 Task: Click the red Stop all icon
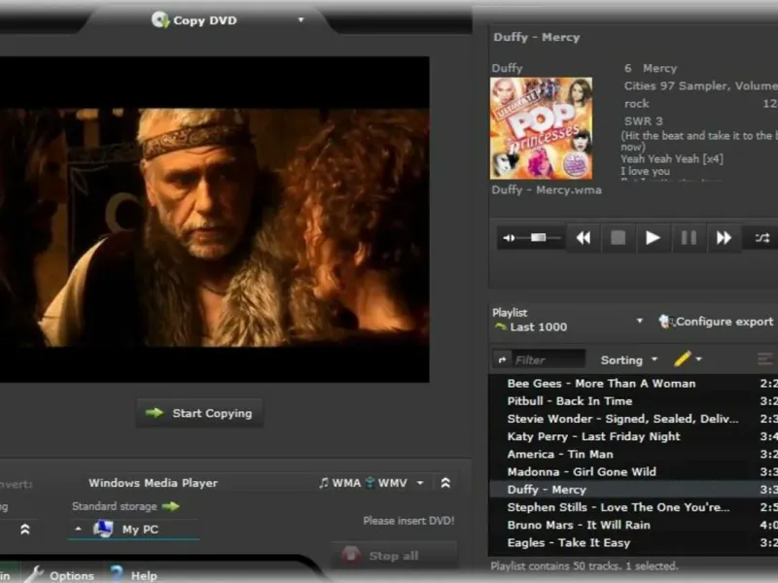coord(351,555)
